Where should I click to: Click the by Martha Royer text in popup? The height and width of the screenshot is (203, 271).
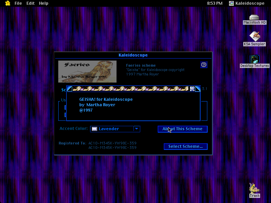point(97,105)
